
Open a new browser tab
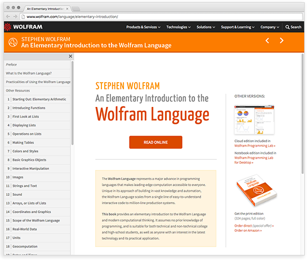(x=76, y=8)
